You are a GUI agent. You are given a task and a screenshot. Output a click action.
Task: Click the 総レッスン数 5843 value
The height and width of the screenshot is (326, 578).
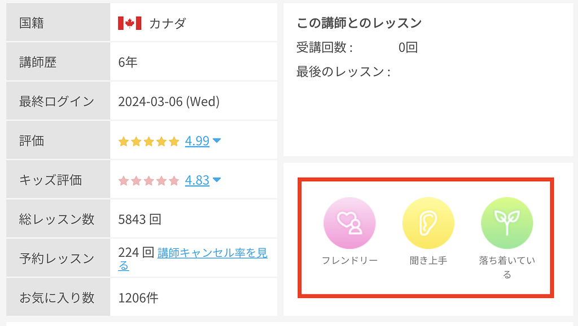pyautogui.click(x=139, y=219)
